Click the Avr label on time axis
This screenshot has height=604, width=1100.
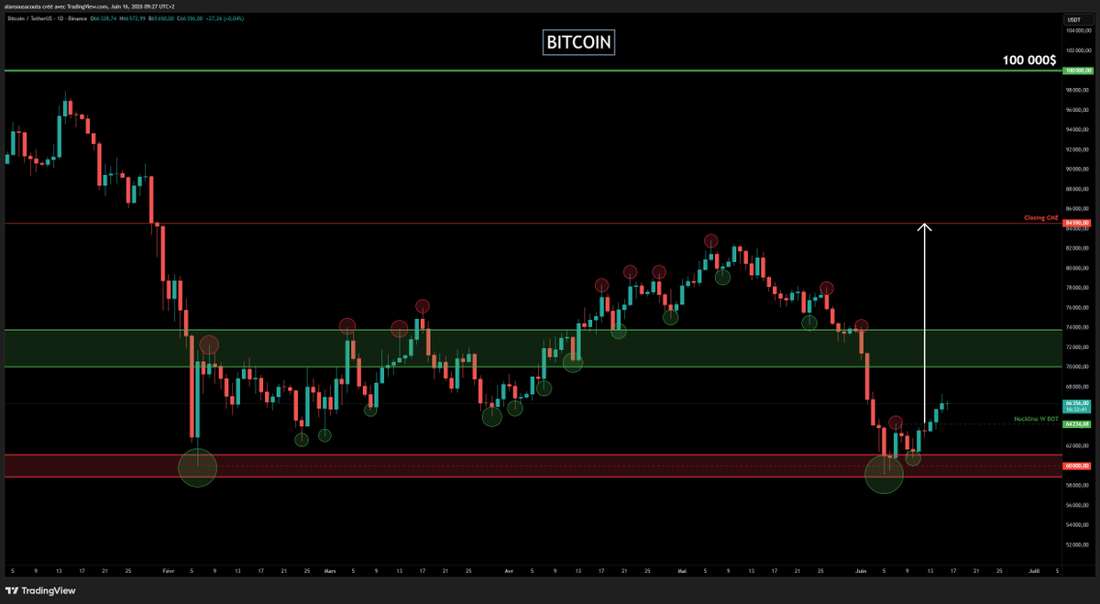pos(509,569)
